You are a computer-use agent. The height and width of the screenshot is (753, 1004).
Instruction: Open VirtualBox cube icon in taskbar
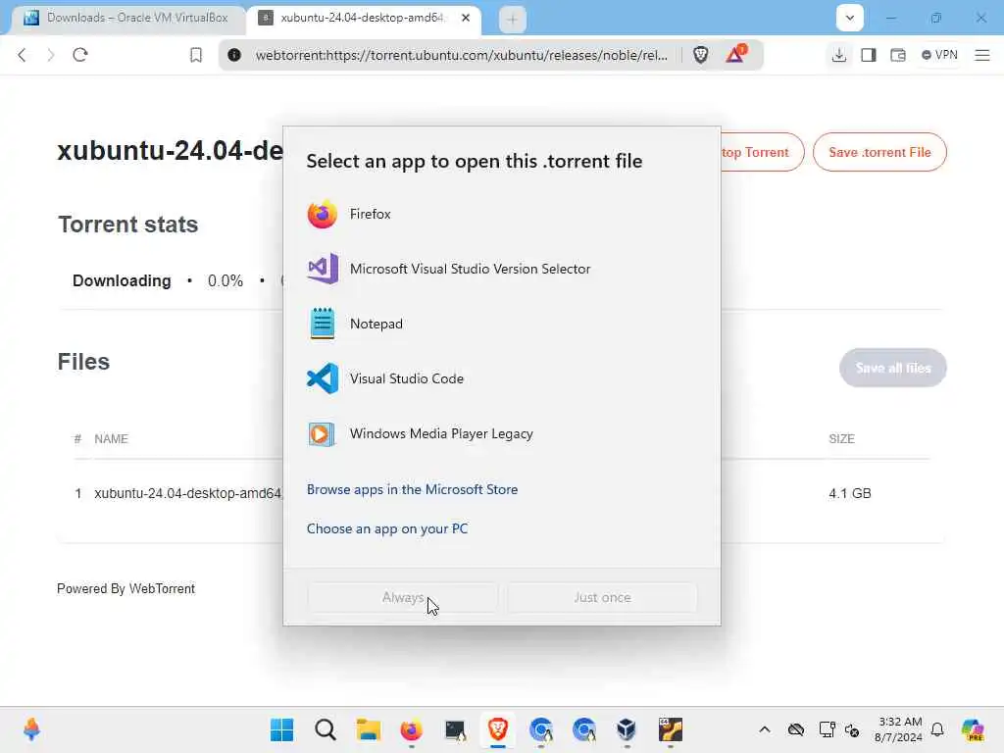tap(627, 729)
